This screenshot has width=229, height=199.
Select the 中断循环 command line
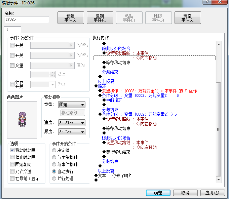pos(154,100)
